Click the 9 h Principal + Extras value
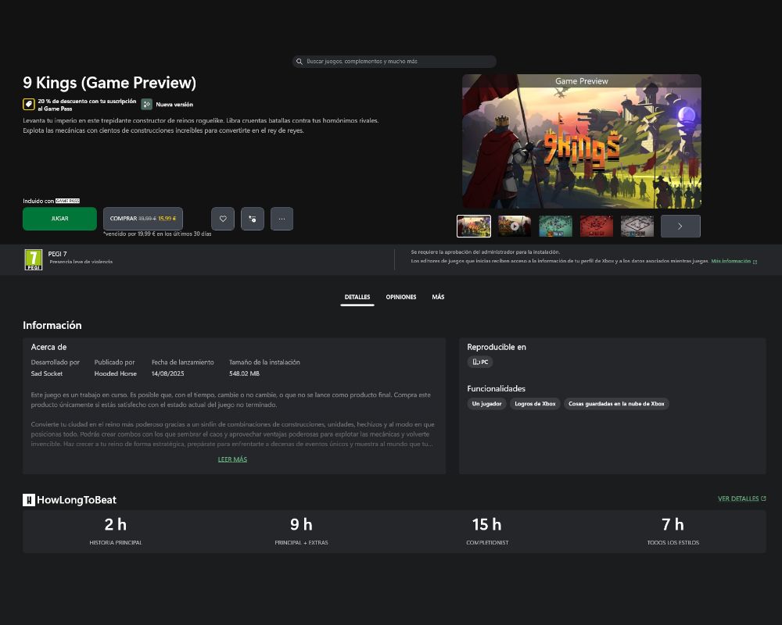The width and height of the screenshot is (782, 625). pyautogui.click(x=301, y=525)
